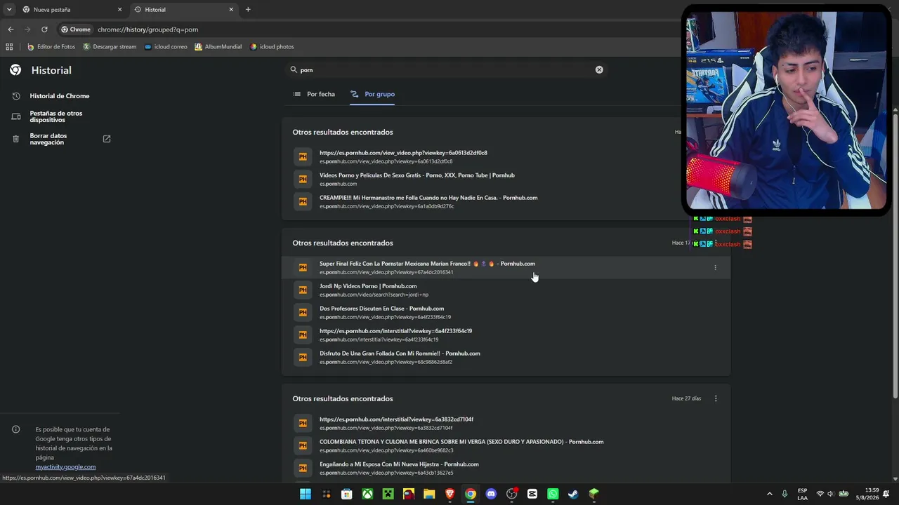Click the favicon of the Dos Profesores entry
899x505 pixels.
click(303, 312)
